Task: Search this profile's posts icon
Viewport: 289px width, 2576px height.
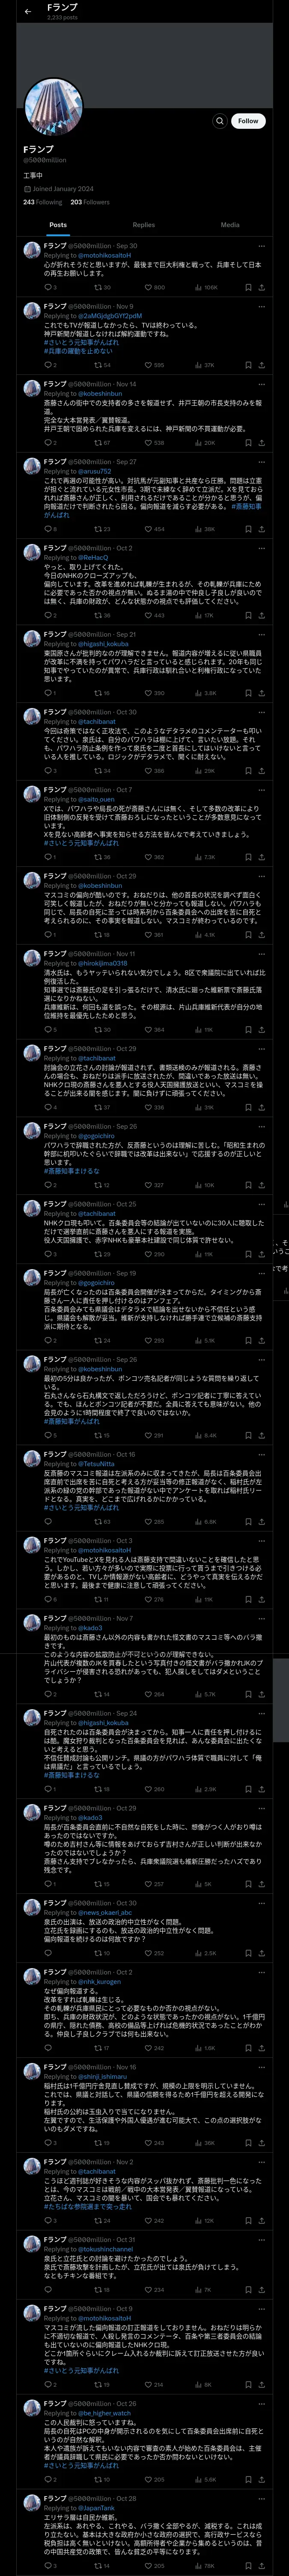Action: 219,120
